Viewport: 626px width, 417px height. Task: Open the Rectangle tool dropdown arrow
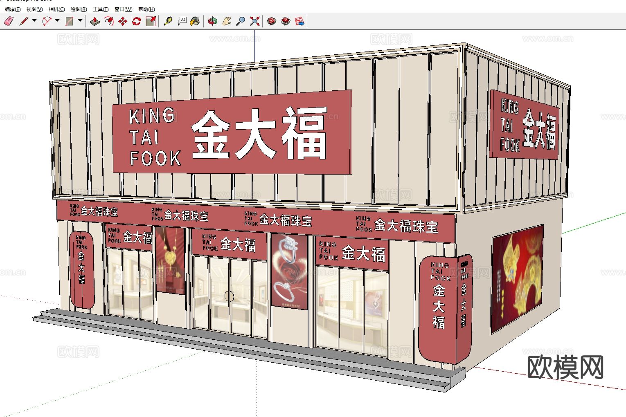tap(80, 20)
